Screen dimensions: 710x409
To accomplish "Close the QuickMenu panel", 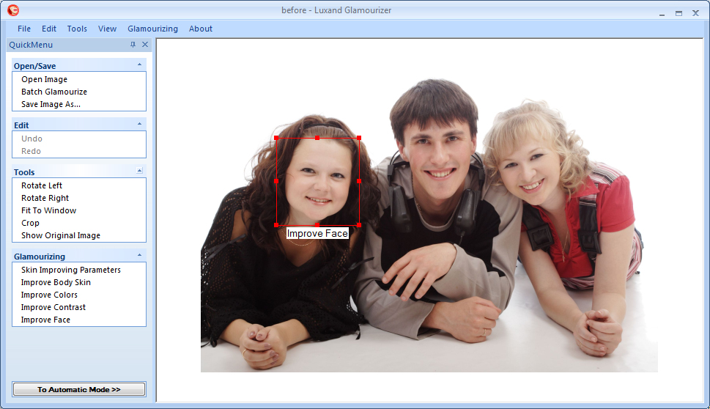I will pyautogui.click(x=144, y=45).
